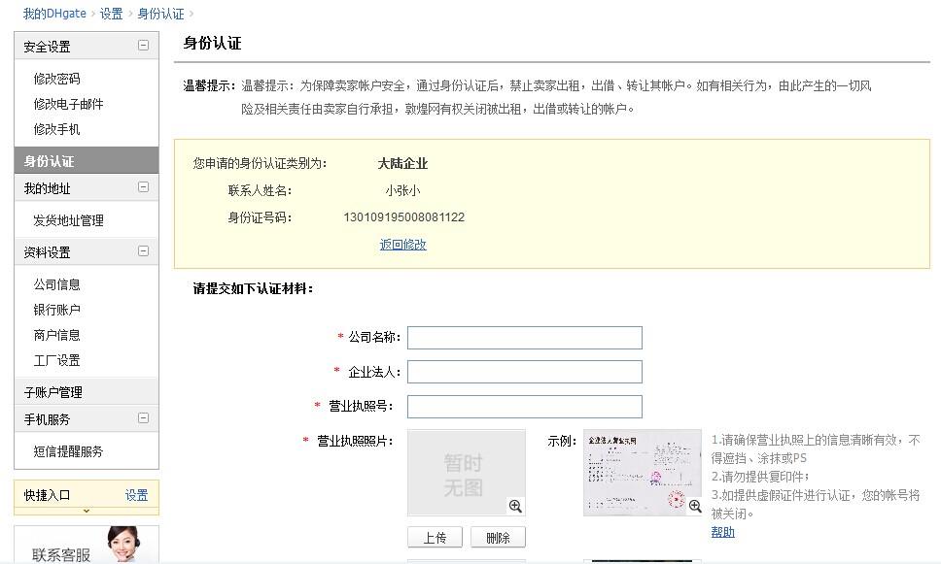View the sample business license thumbnail
941x564 pixels.
(640, 472)
